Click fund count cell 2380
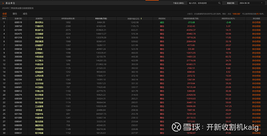The width and height of the screenshot is (267, 136). tap(68, 26)
